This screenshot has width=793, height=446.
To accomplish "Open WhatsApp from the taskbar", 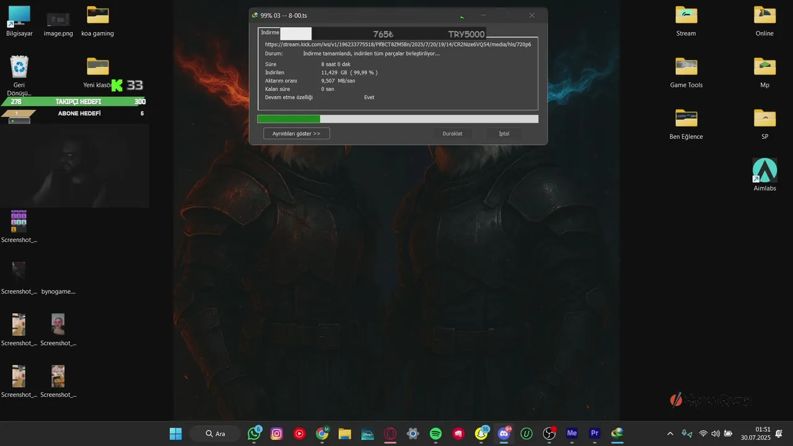I will tap(254, 434).
